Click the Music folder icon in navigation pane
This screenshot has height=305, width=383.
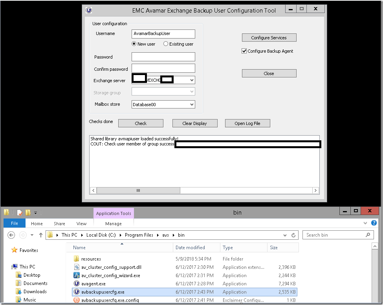coord(18,299)
